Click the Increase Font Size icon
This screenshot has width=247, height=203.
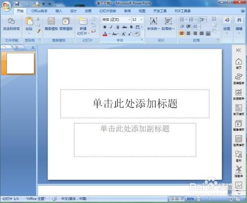[x=123, y=34]
